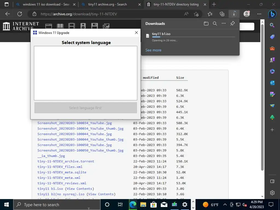
Task: Add this page to favorites star icon
Action: (x=196, y=14)
